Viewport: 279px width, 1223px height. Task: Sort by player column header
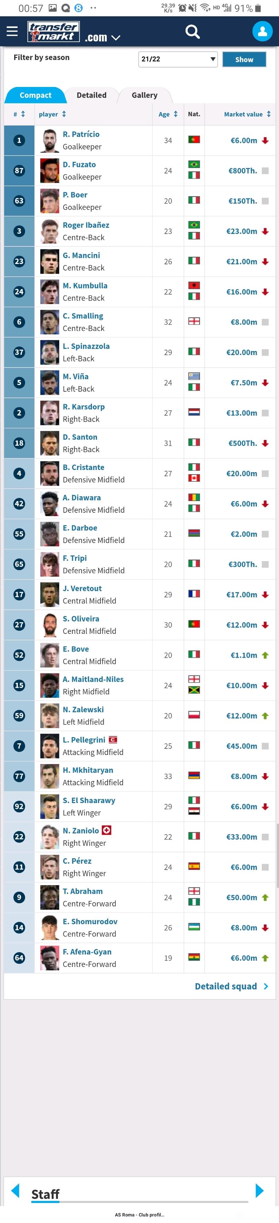pyautogui.click(x=52, y=114)
